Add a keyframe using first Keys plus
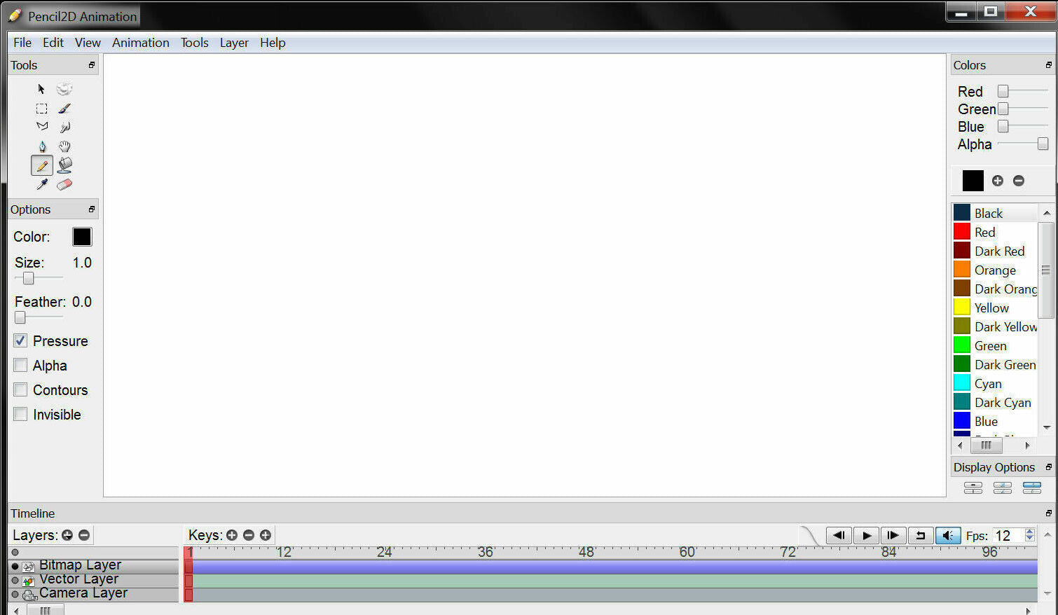Screen dimensions: 1058x615 (x=232, y=535)
